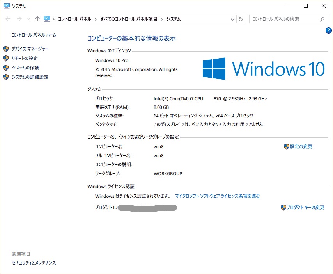Screen dimensions: 333x274
Task: Open システムの詳細設定 in left pane
Action: 30,77
